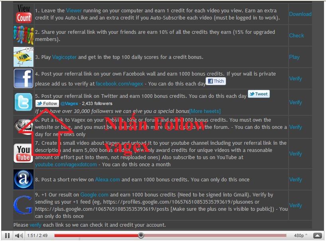Click Verify for the YouTube video task
Viewport: 326px width, 241px height.
tap(295, 154)
